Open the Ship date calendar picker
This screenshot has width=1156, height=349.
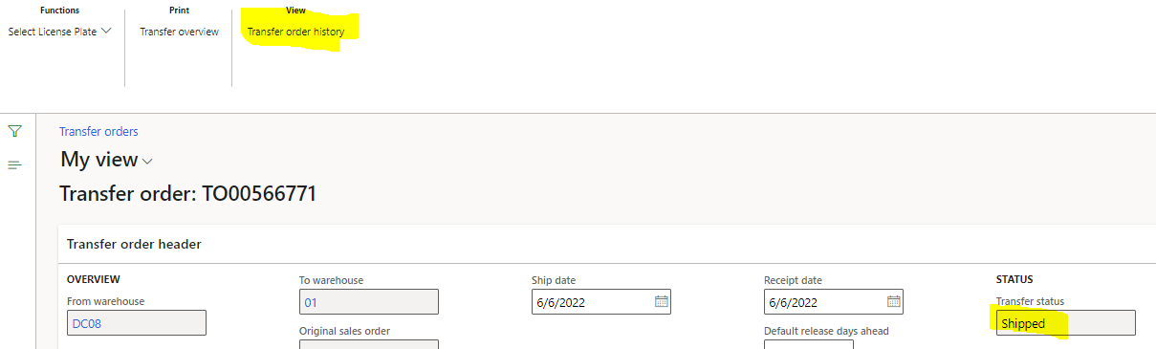tap(661, 302)
